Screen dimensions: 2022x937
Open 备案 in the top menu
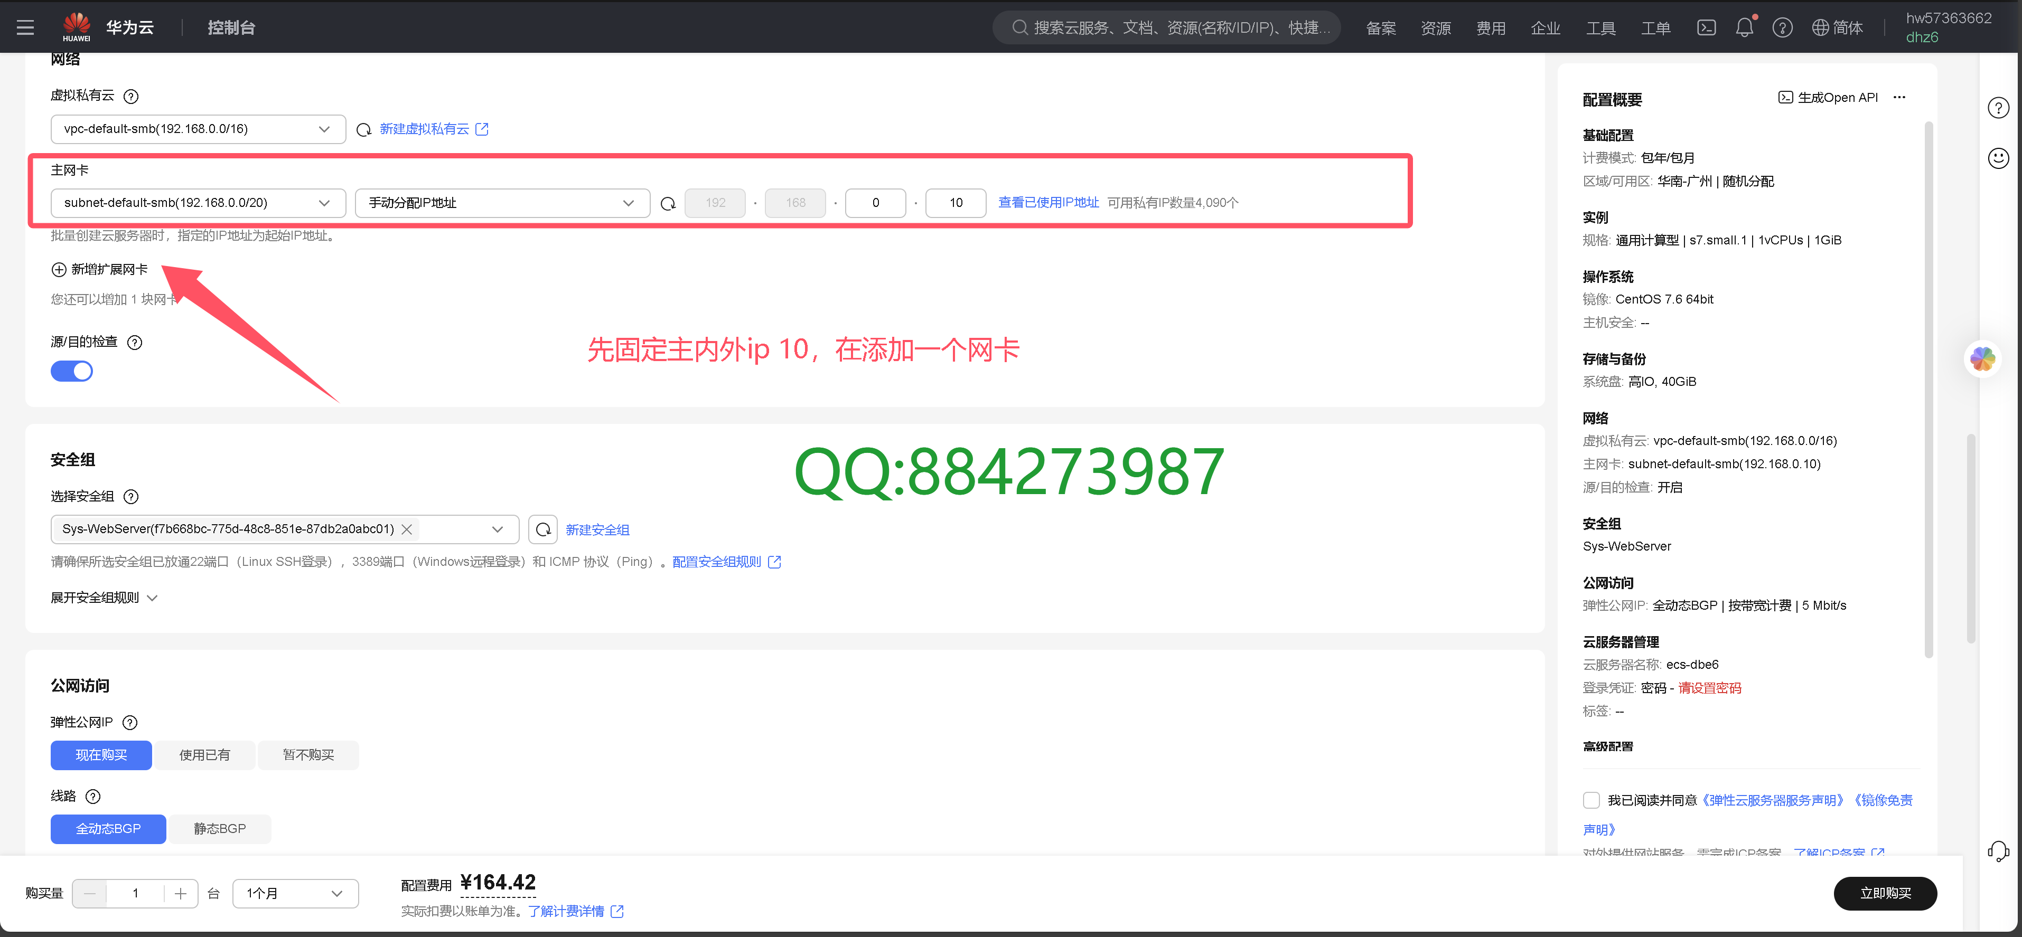pos(1381,29)
